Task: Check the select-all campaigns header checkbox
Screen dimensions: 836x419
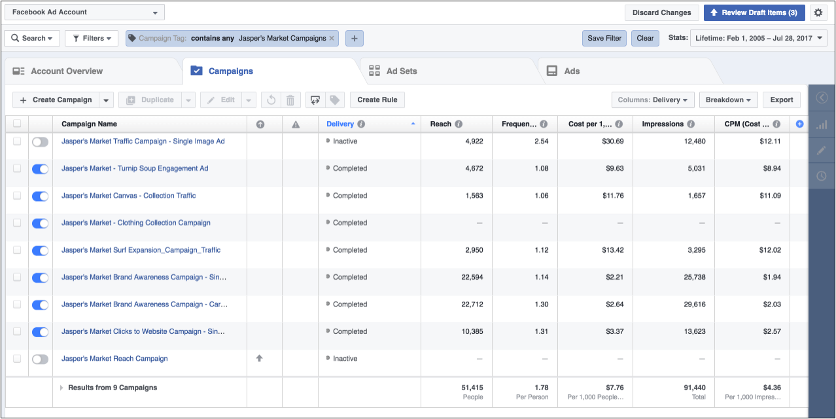Action: coord(17,124)
